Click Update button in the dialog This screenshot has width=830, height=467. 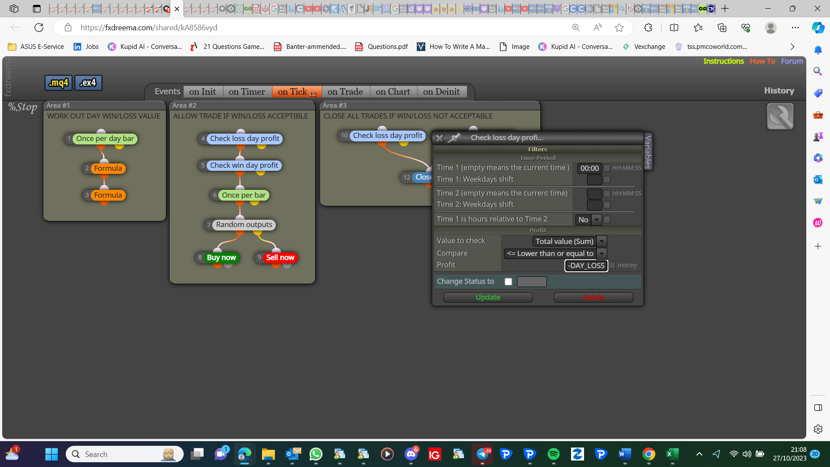tap(488, 297)
